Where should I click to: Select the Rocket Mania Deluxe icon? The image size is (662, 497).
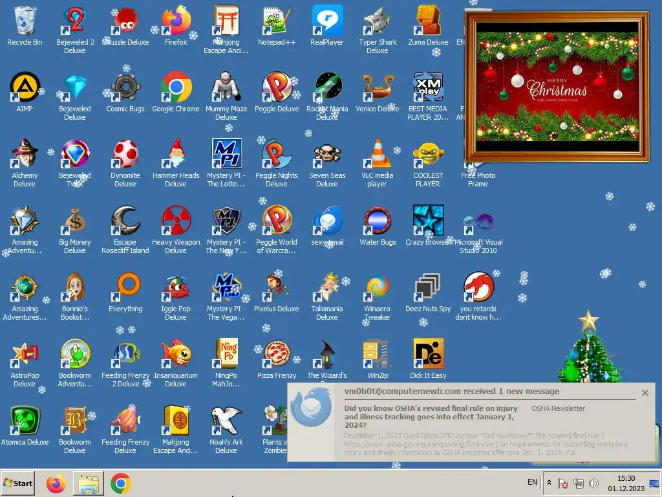[326, 87]
